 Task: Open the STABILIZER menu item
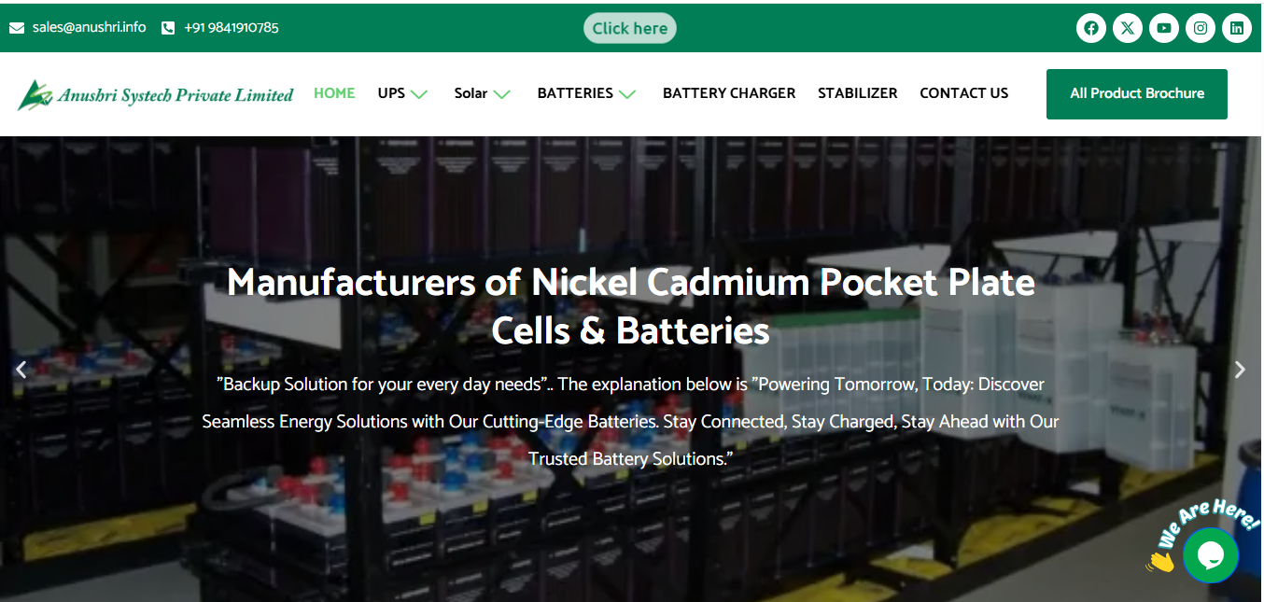coord(857,93)
